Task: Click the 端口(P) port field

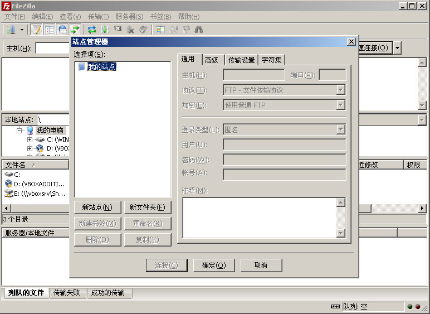Action: click(x=333, y=75)
